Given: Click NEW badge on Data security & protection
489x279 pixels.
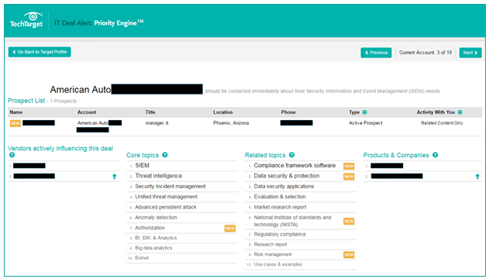Looking at the screenshot, I should pos(349,177).
